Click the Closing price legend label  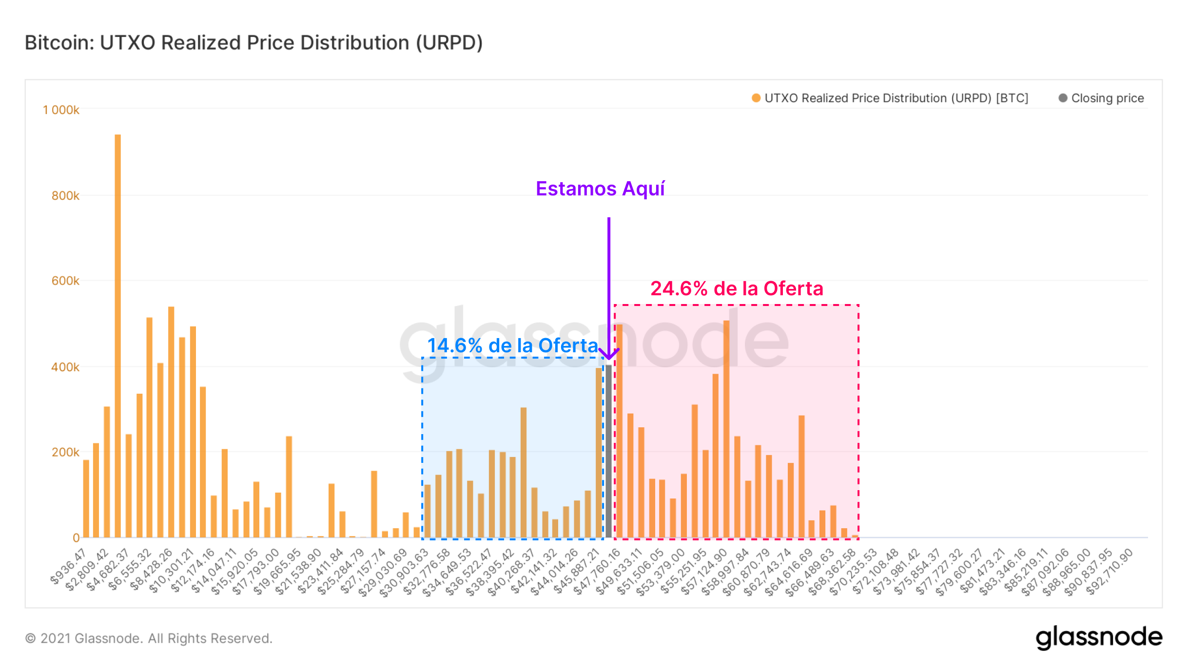[x=1107, y=98]
